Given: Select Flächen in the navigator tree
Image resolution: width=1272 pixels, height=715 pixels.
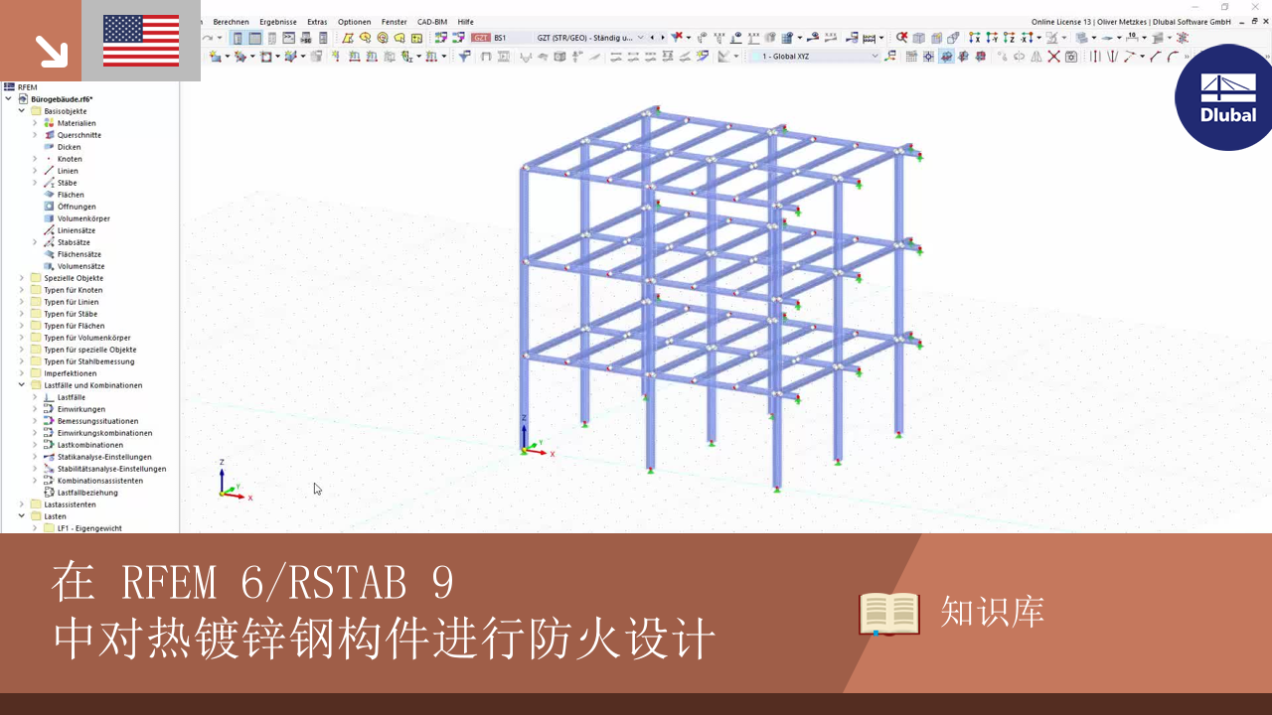Looking at the screenshot, I should 71,195.
